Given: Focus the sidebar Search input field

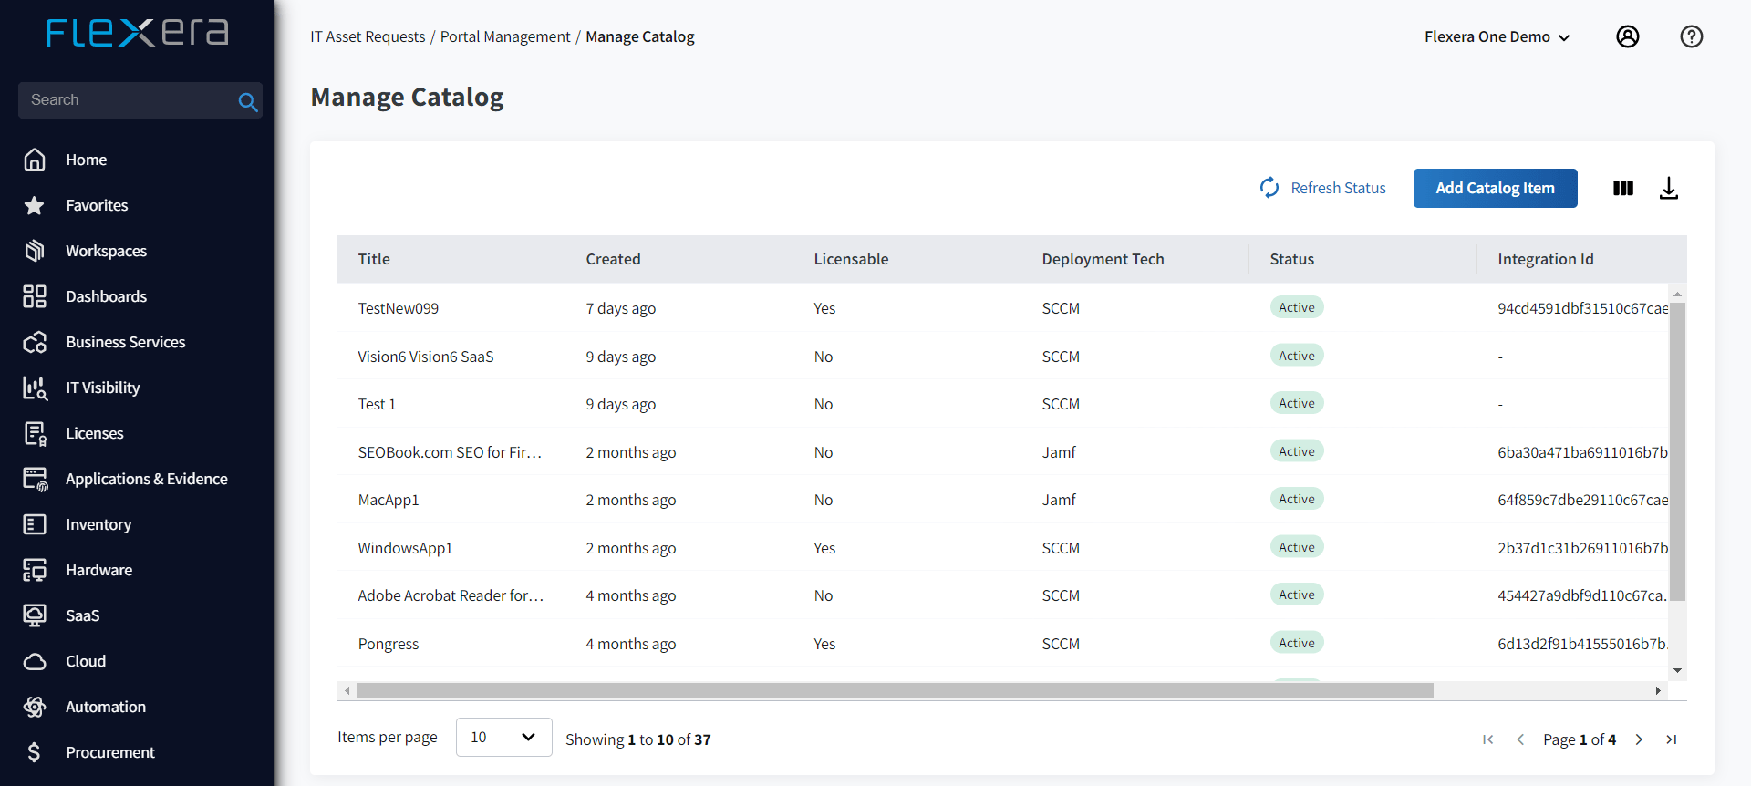Looking at the screenshot, I should 128,100.
